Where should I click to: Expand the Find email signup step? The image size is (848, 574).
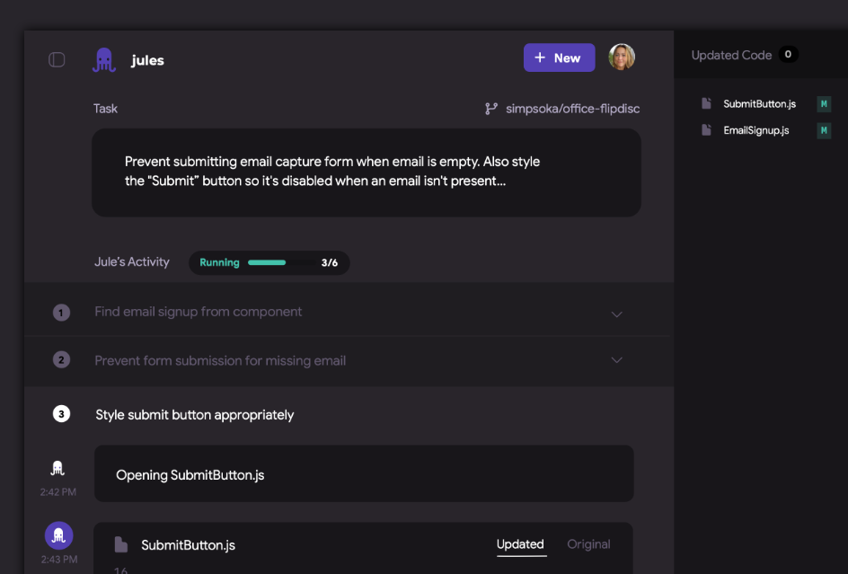[x=616, y=313]
